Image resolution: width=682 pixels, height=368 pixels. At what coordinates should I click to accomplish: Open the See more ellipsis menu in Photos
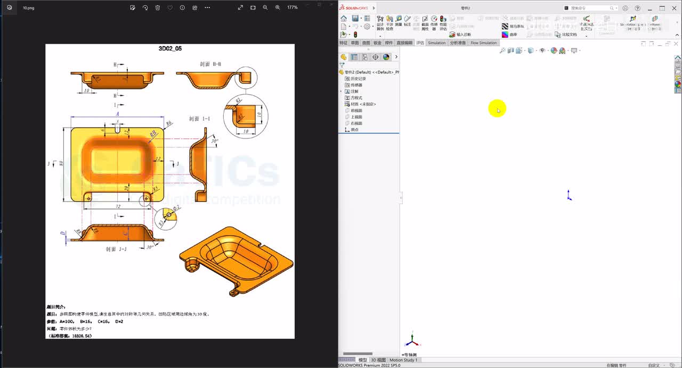(207, 7)
